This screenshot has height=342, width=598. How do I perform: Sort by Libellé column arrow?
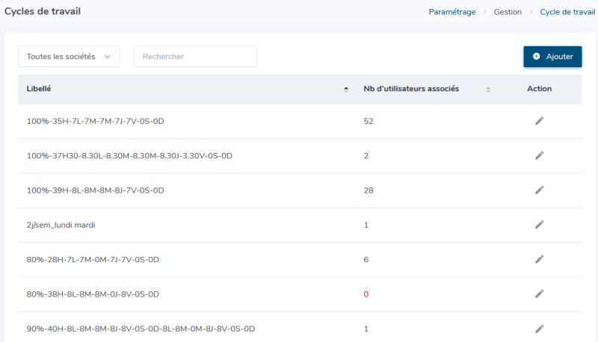(x=346, y=90)
